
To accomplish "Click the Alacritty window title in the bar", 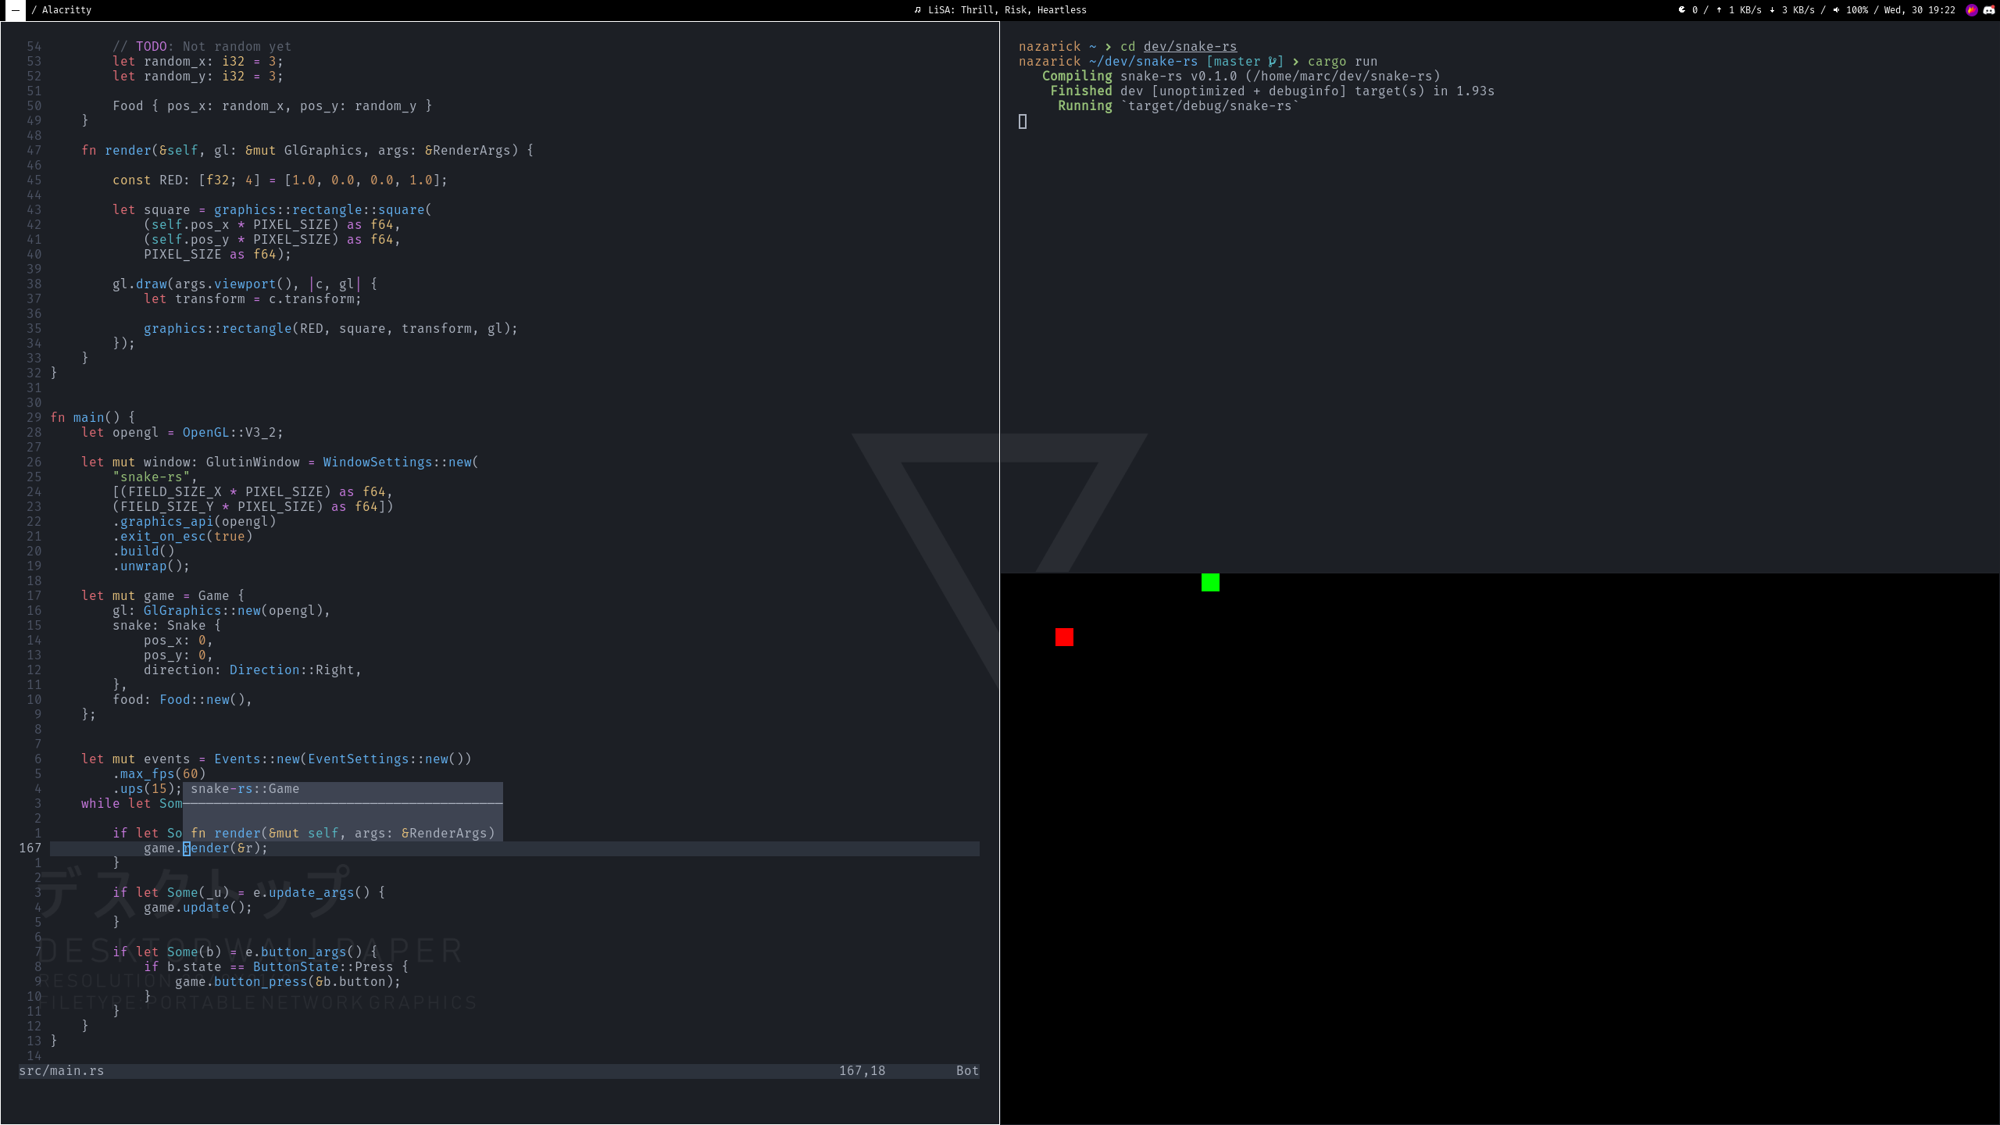I will click(66, 10).
